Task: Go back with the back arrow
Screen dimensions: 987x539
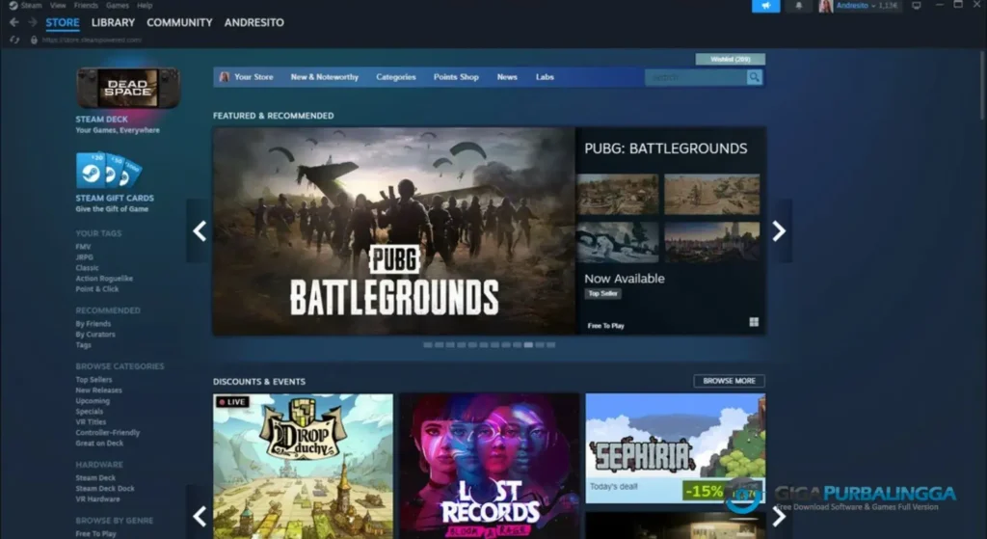Action: 13,23
